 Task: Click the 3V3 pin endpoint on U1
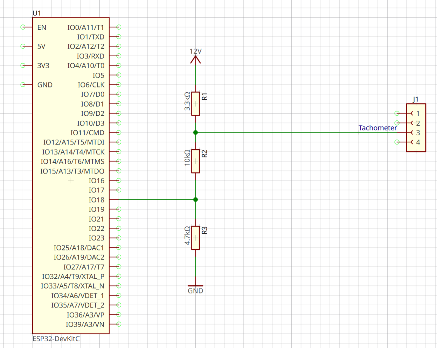tap(23, 65)
